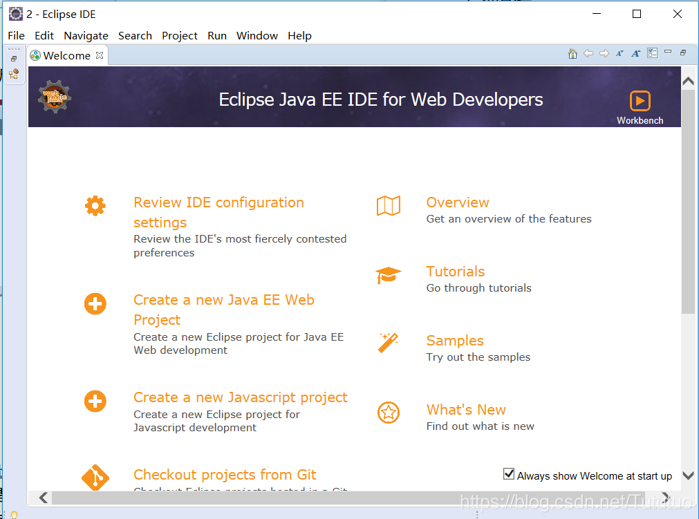
Task: Open Create a new Java EE Web Project
Action: click(224, 310)
